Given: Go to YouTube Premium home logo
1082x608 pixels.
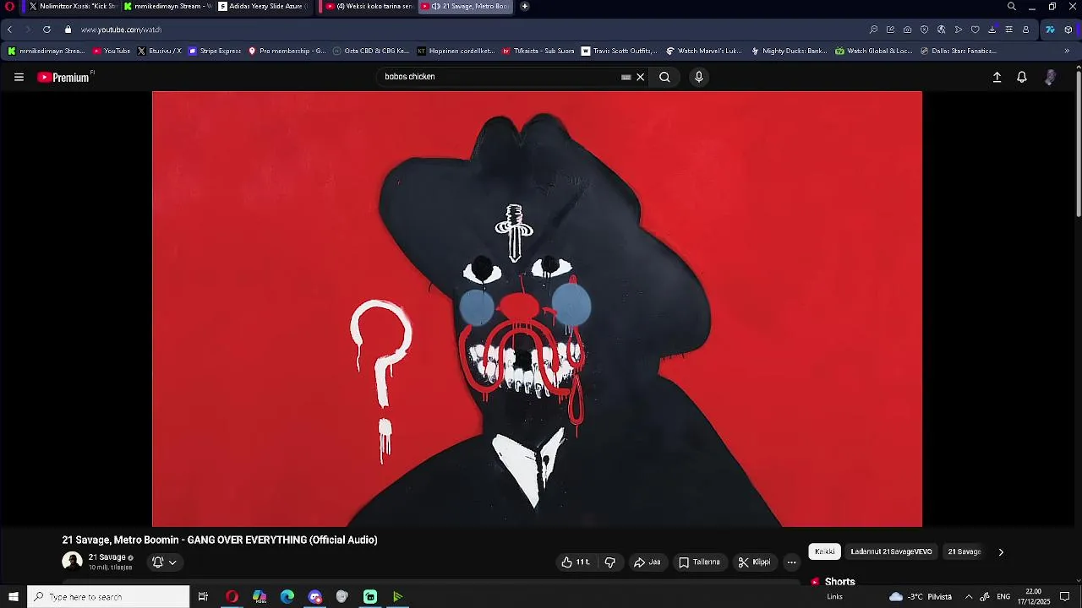Looking at the screenshot, I should tap(63, 77).
